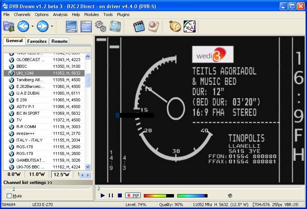Open dropdown next to next channel arrow
307x209 pixels.
point(51,26)
